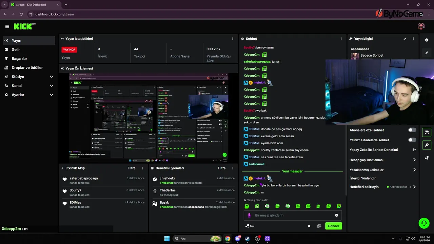
Task: Open Yayın İstatistikleri panel options menu
Action: (233, 39)
